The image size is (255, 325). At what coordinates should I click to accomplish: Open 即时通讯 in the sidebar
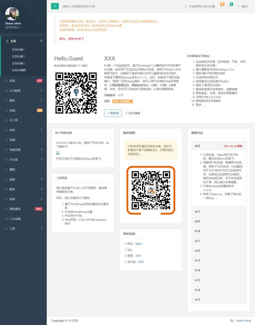pyautogui.click(x=24, y=209)
